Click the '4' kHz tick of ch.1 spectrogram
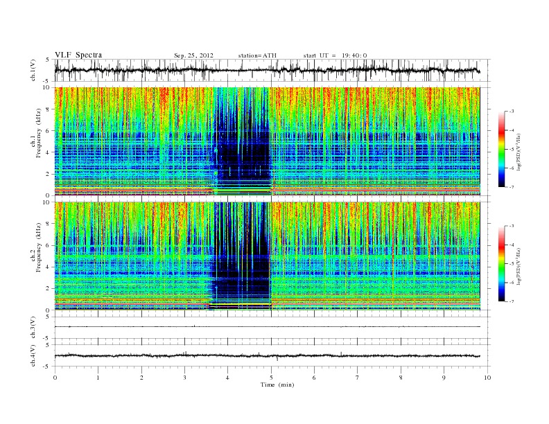Screen dimensions: 549x424 49,152
